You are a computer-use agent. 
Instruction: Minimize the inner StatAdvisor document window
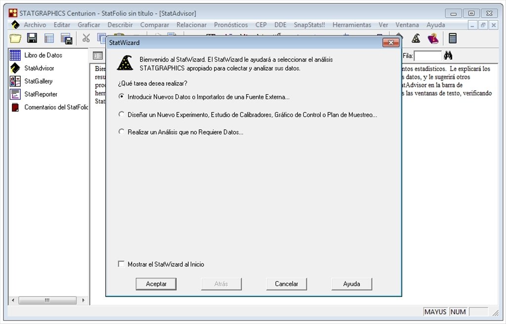click(x=472, y=25)
